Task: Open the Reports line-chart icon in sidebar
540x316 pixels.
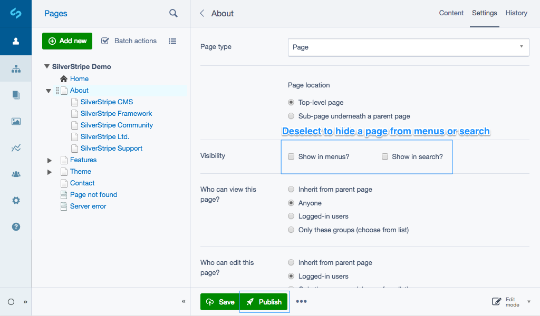Action: pyautogui.click(x=16, y=147)
